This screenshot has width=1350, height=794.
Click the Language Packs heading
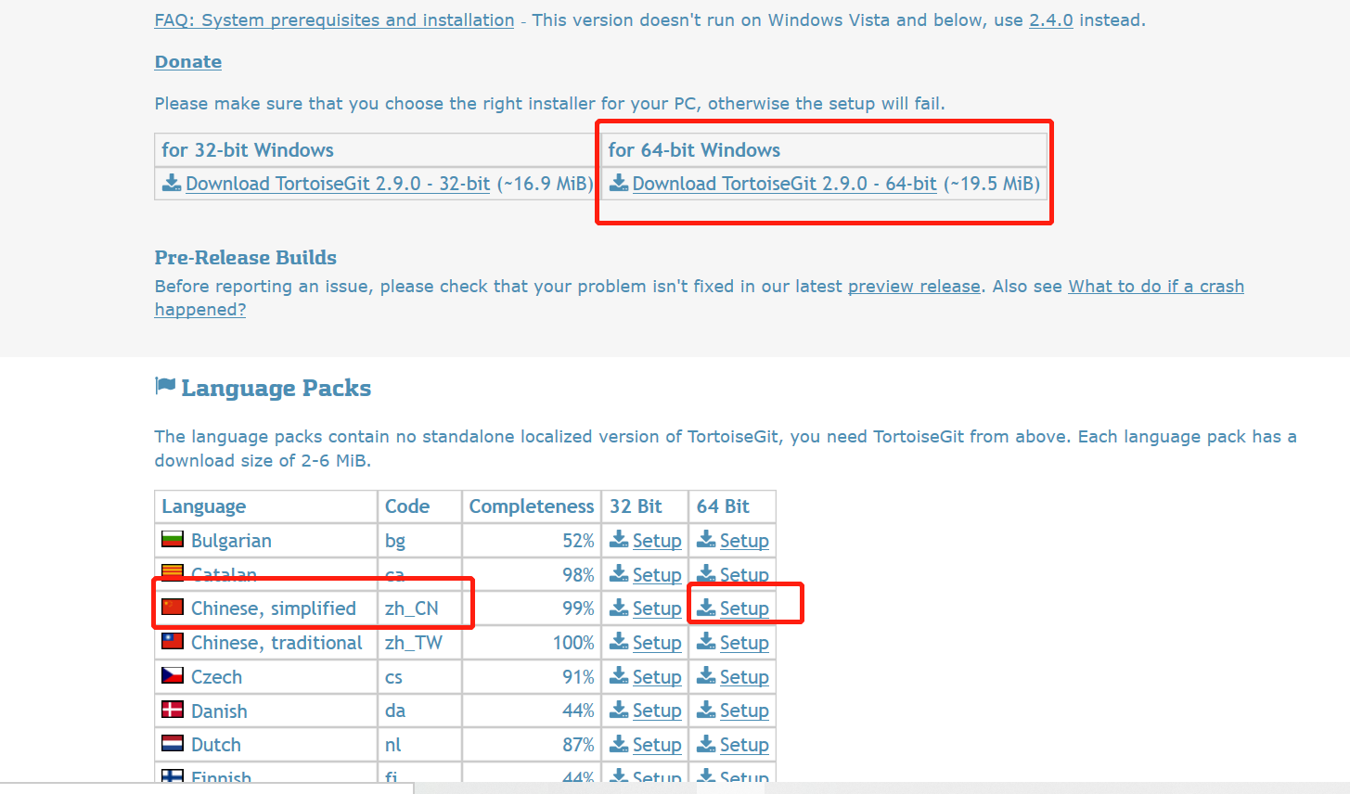(x=276, y=388)
